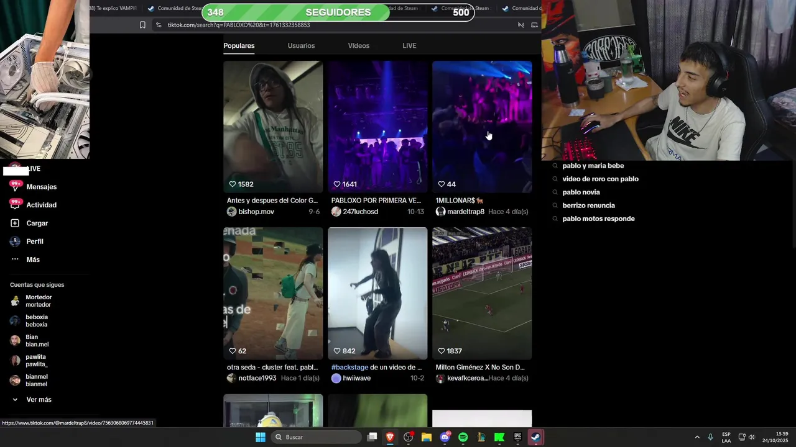Click the #backstage hashtag link

point(349,368)
